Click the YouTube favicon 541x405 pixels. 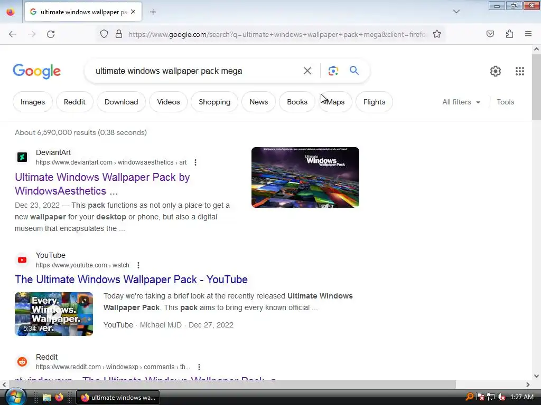22,260
